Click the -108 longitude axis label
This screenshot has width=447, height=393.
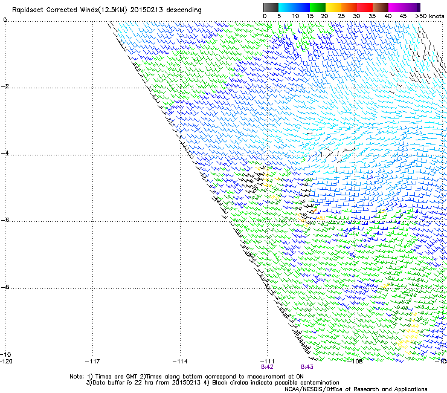click(x=355, y=362)
